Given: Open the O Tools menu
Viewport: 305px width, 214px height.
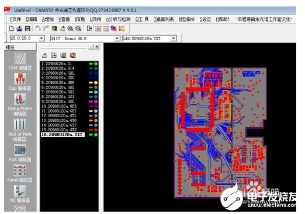Looking at the screenshot, I should coord(142,19).
